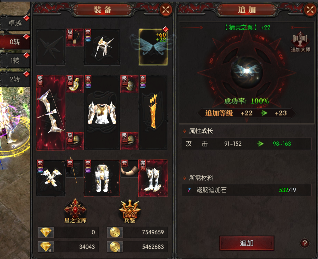The height and width of the screenshot is (259, 318).
Task: Click the 追加 enhance button
Action: coord(247,243)
